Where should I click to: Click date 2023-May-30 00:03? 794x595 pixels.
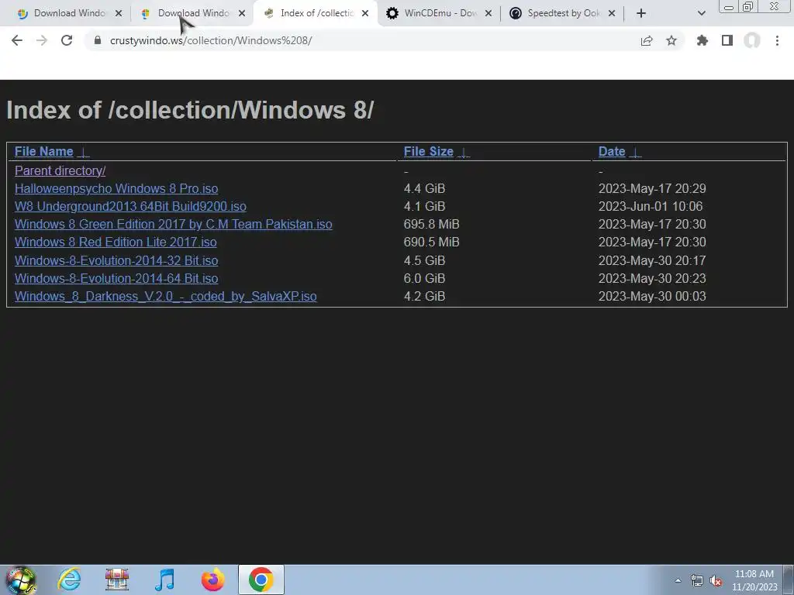pyautogui.click(x=652, y=297)
